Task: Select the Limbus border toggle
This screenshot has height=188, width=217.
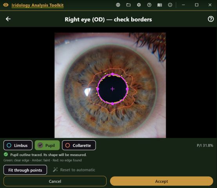Action: point(18,145)
